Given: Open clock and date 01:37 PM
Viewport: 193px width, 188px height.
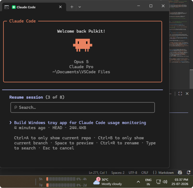Looking at the screenshot, I should [180, 182].
